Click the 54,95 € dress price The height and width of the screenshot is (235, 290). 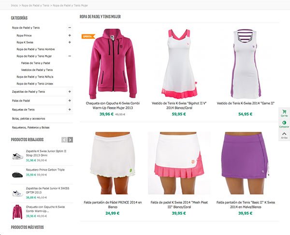point(245,114)
